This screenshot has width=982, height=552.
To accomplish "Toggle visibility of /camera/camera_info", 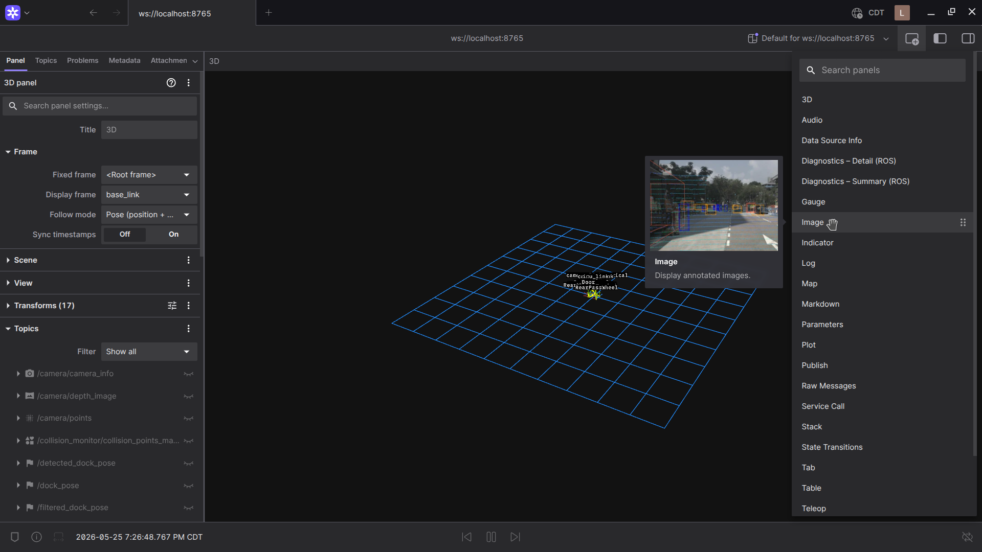I will point(189,374).
